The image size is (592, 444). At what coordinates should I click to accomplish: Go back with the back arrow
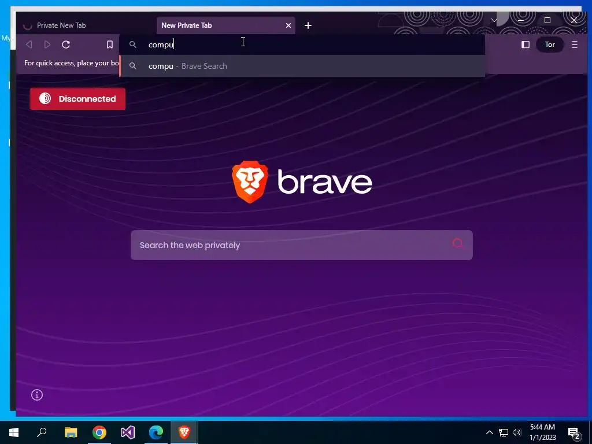click(x=29, y=45)
